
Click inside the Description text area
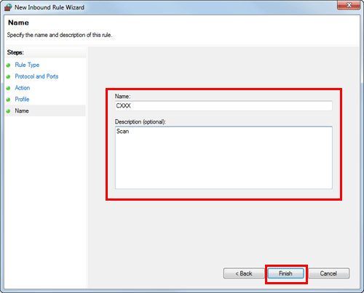(223, 158)
